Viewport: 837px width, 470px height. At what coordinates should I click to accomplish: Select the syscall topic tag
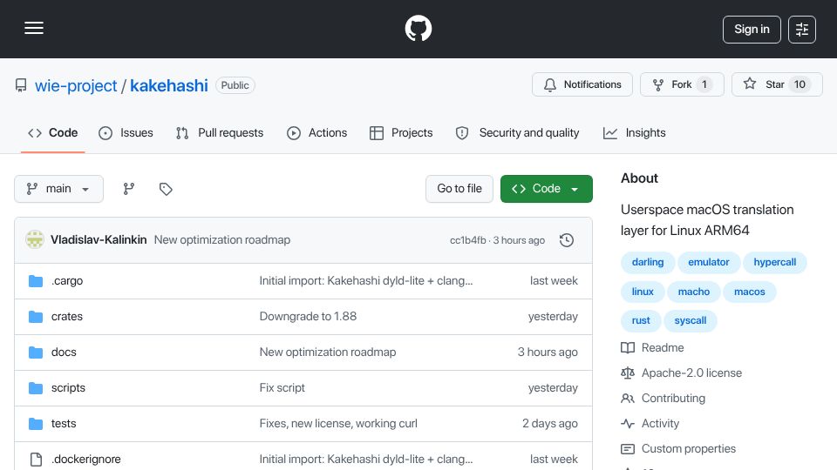coord(691,321)
